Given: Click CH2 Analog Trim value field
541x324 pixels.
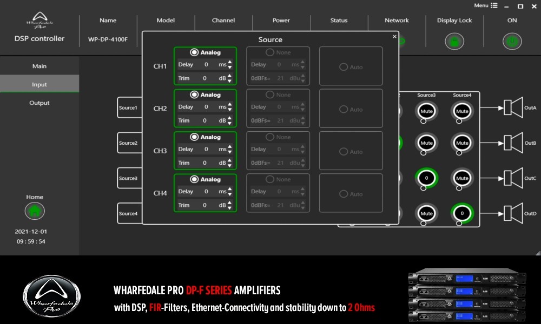Looking at the screenshot, I should pos(204,120).
